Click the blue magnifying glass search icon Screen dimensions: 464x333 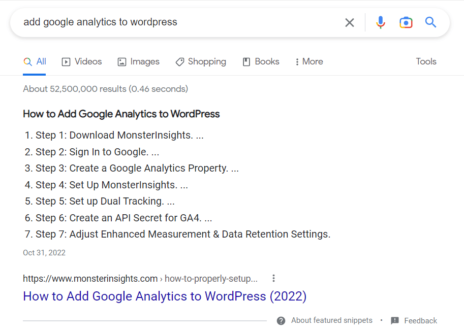tap(430, 22)
